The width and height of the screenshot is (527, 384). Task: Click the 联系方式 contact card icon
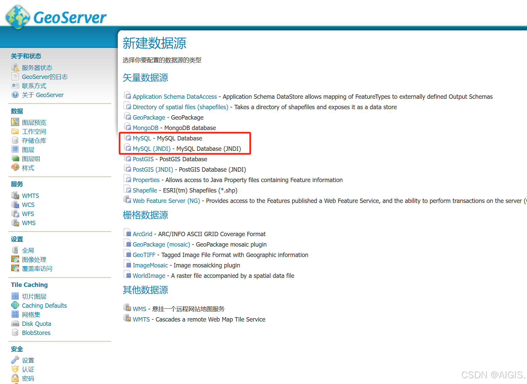15,86
